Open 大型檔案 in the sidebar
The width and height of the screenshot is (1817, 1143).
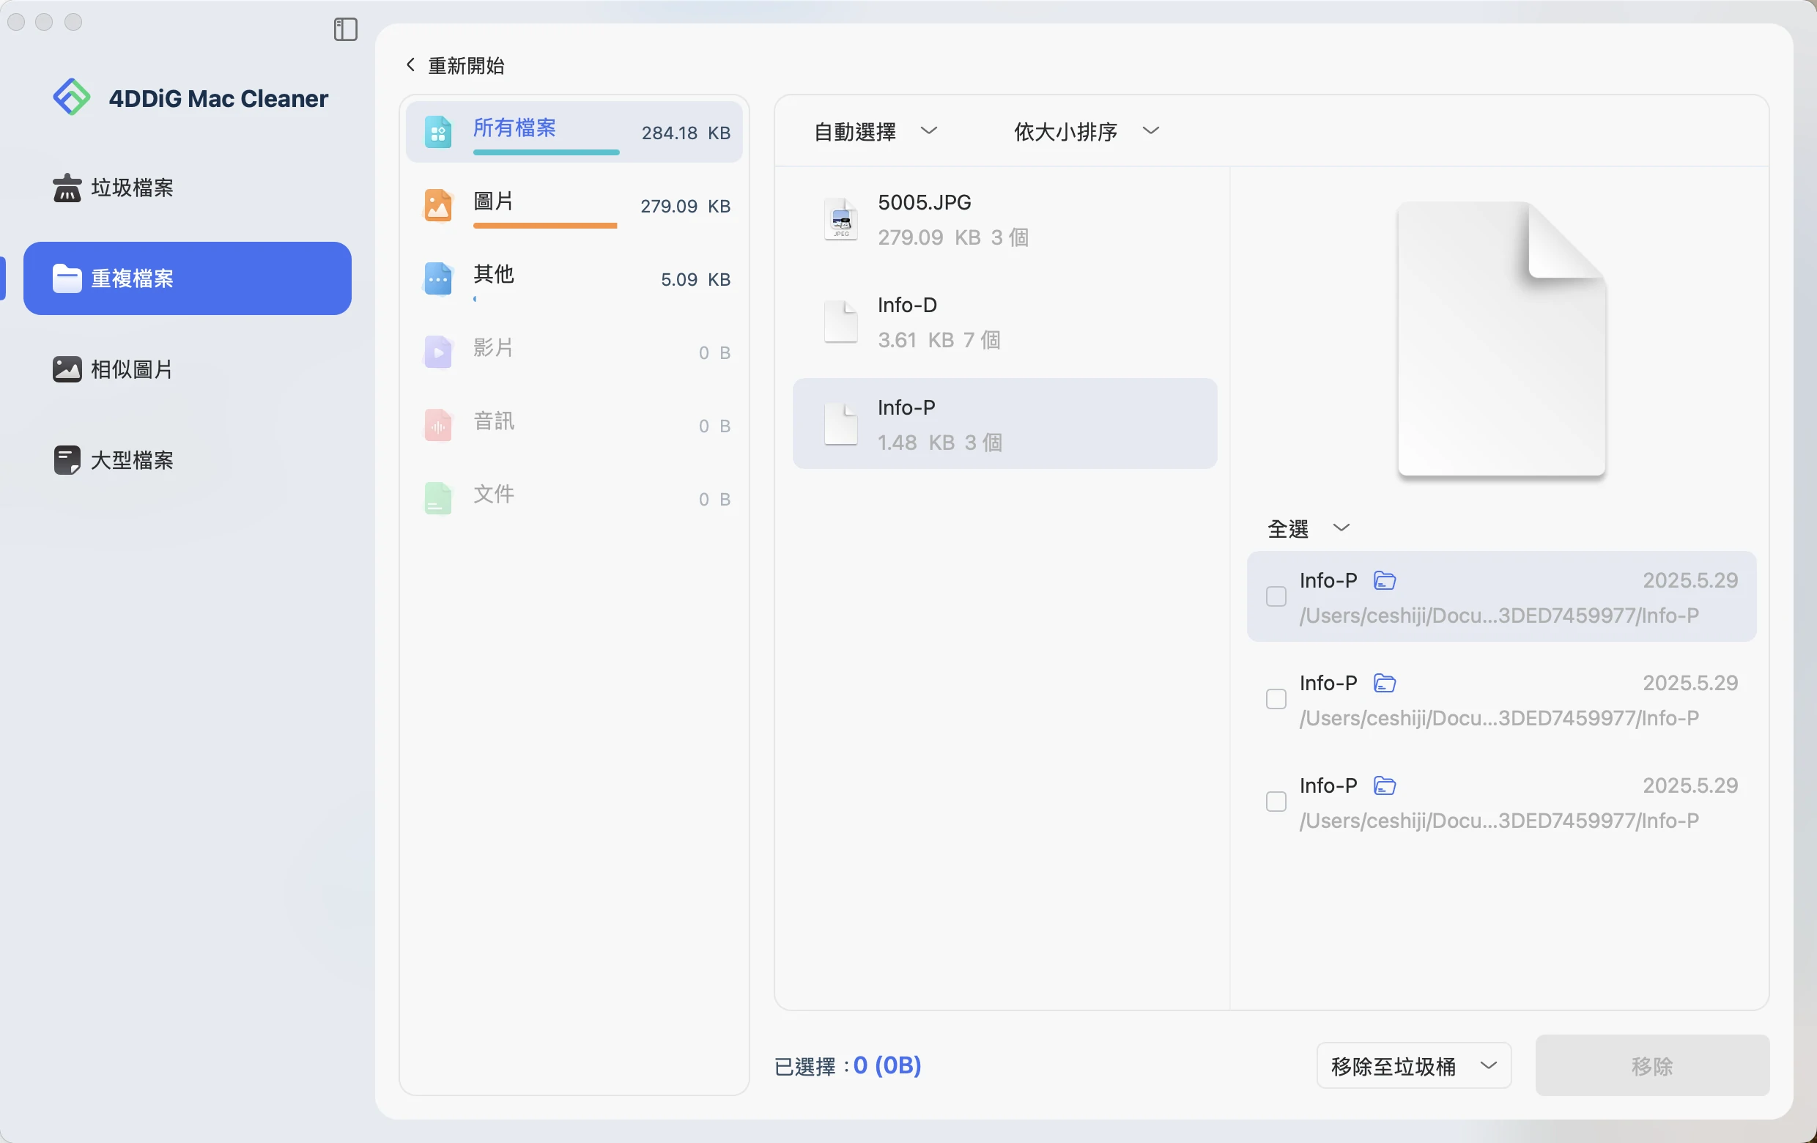[187, 459]
